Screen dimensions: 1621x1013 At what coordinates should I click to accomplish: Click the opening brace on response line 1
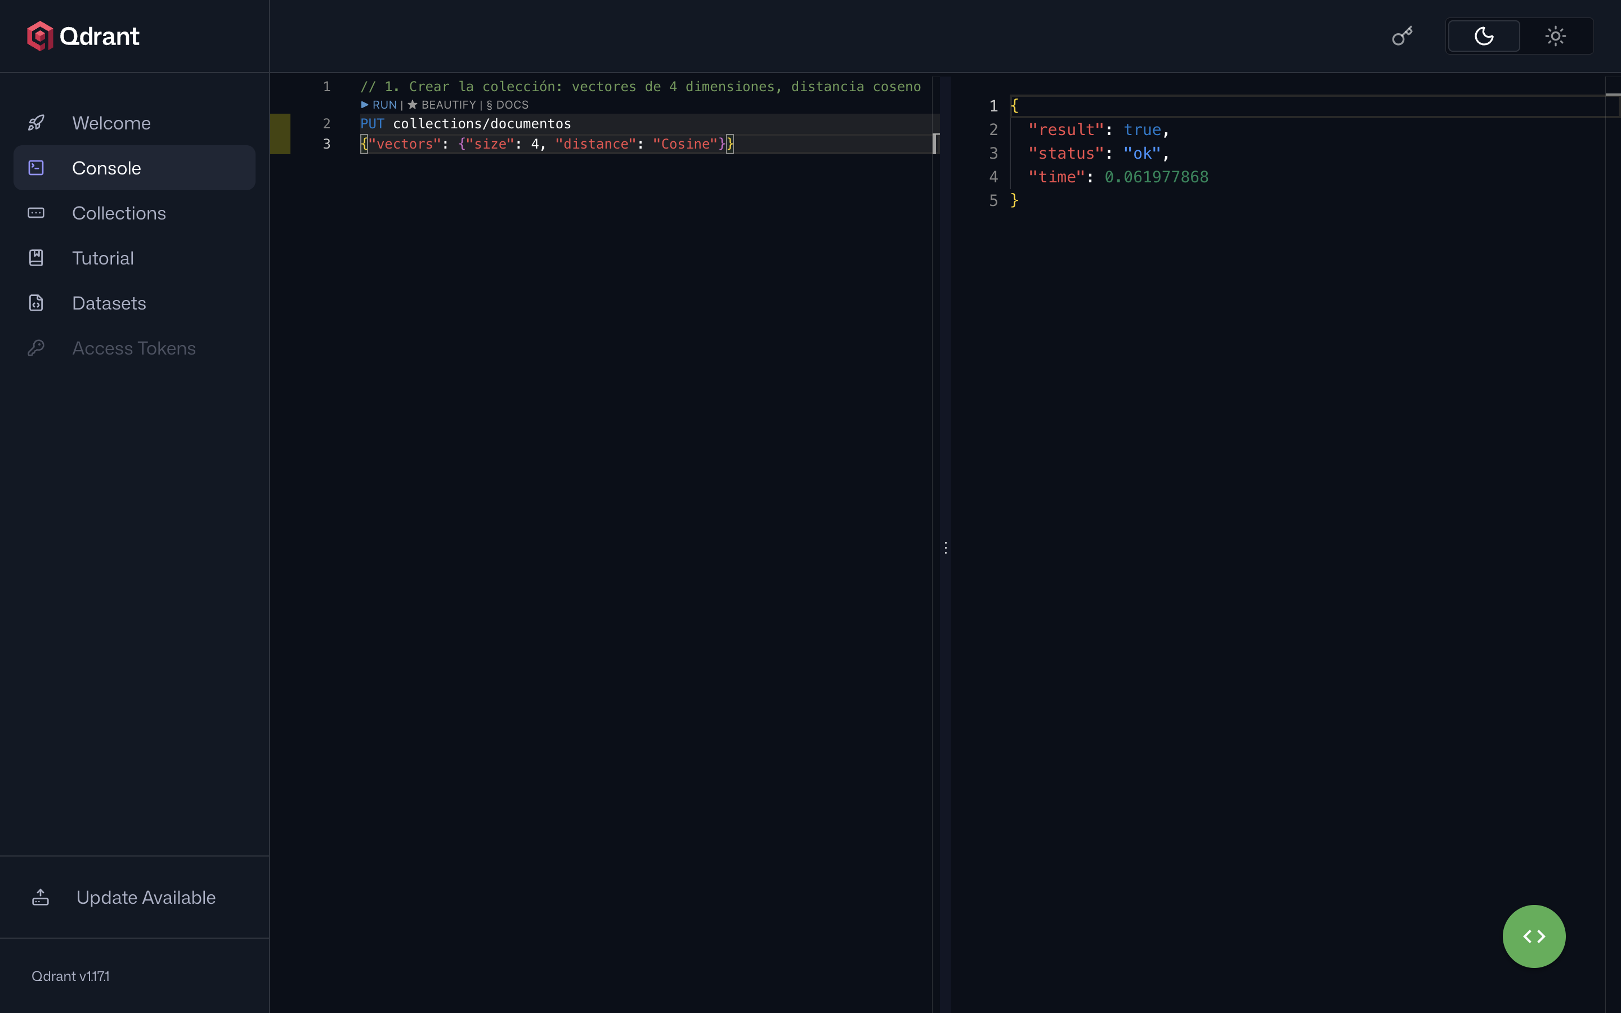(1014, 106)
